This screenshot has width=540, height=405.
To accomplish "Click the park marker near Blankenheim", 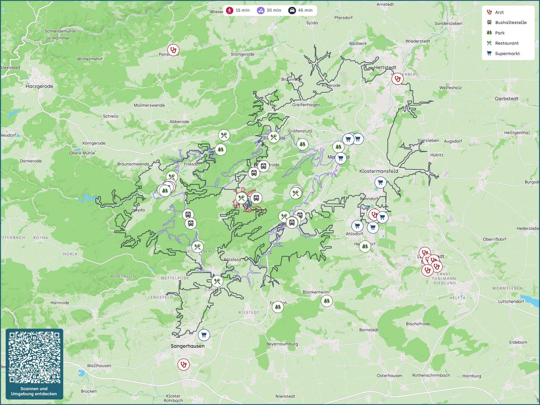I will tap(327, 301).
